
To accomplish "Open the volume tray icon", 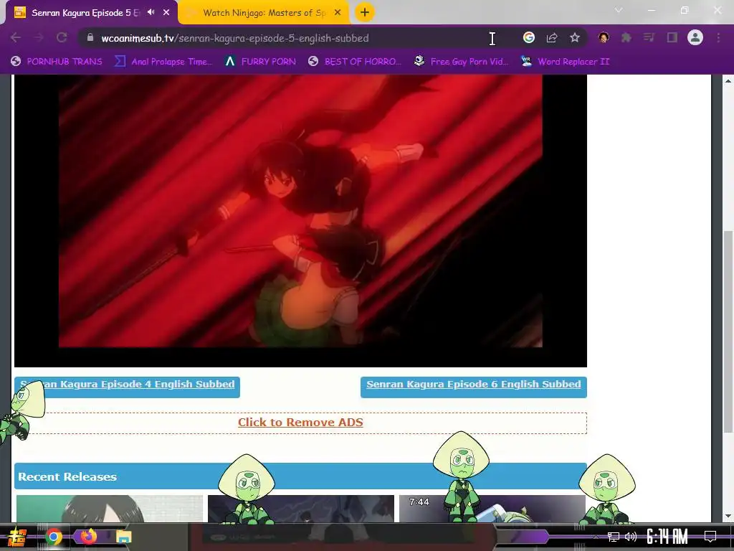I will (x=631, y=537).
